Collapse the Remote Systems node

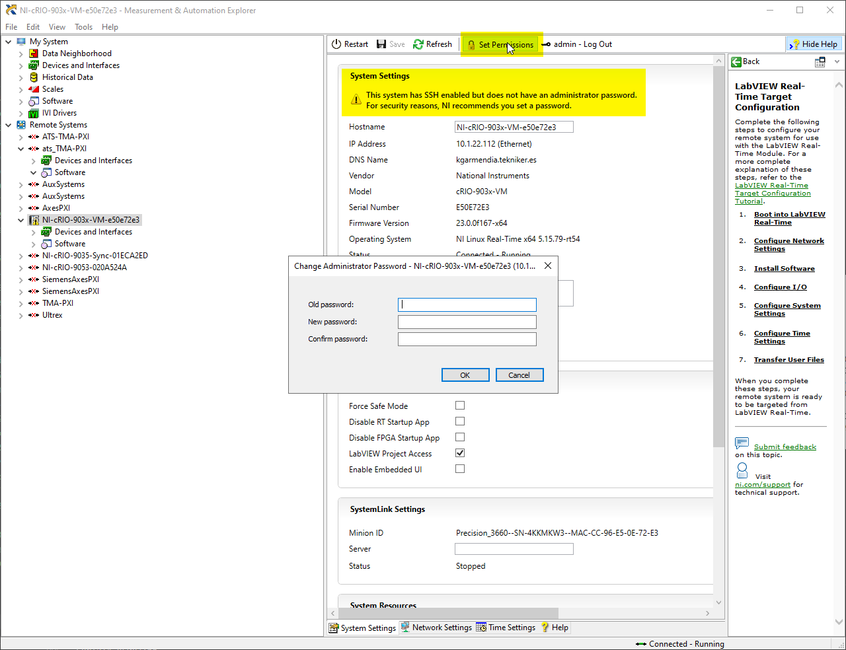(8, 125)
